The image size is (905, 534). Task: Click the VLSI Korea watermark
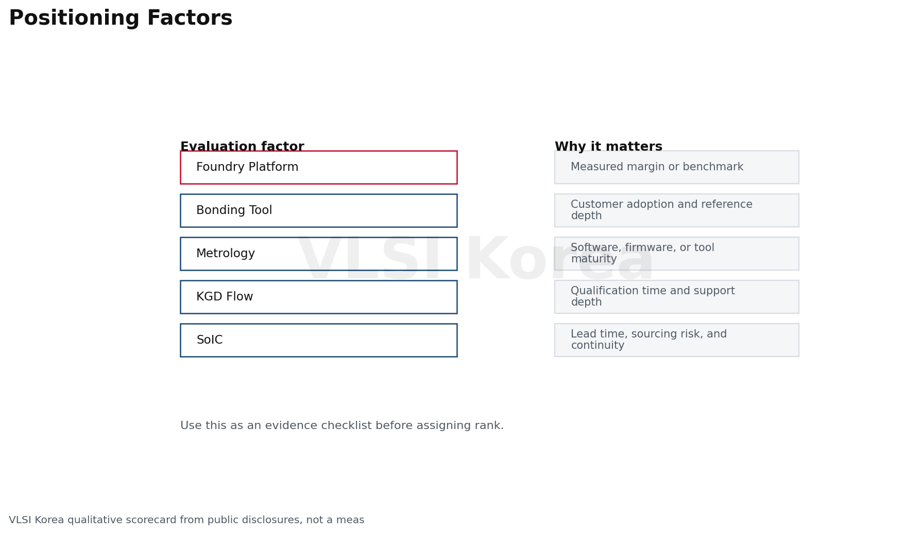coord(475,260)
